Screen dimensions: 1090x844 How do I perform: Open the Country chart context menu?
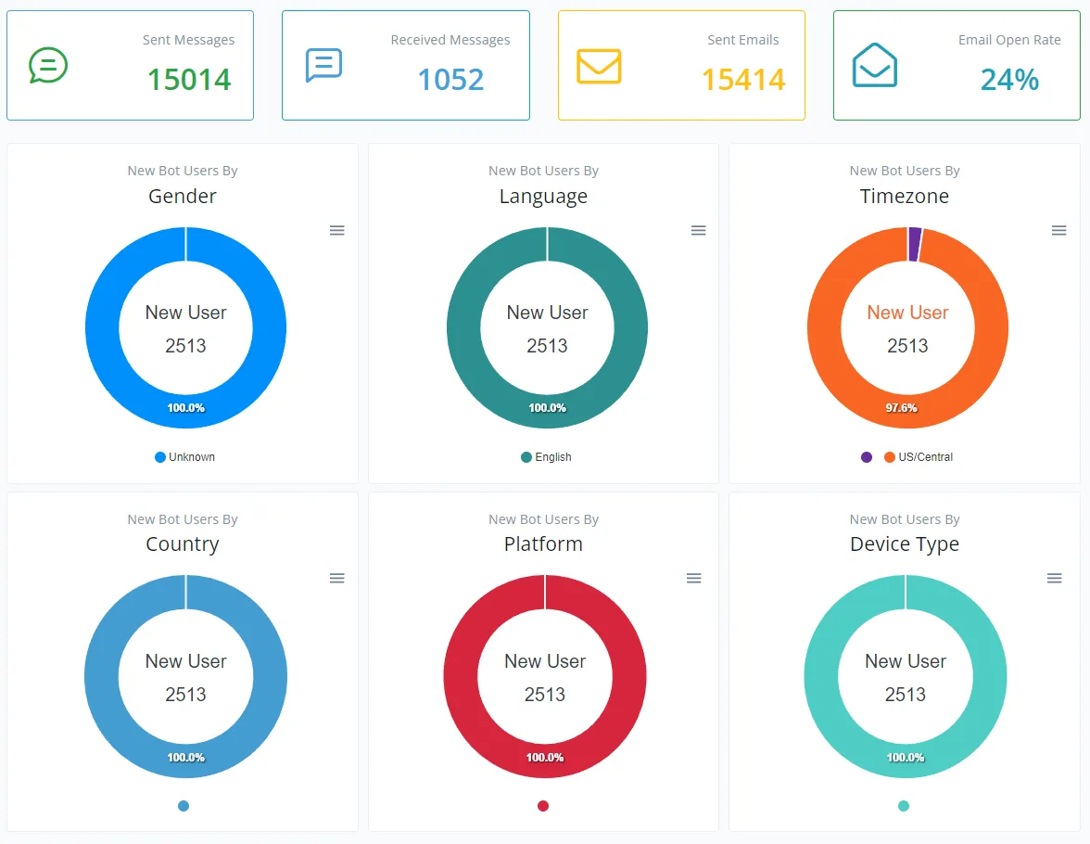pyautogui.click(x=337, y=578)
